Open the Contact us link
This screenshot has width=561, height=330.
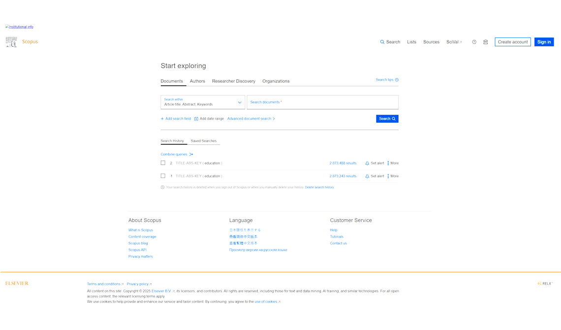[339, 243]
